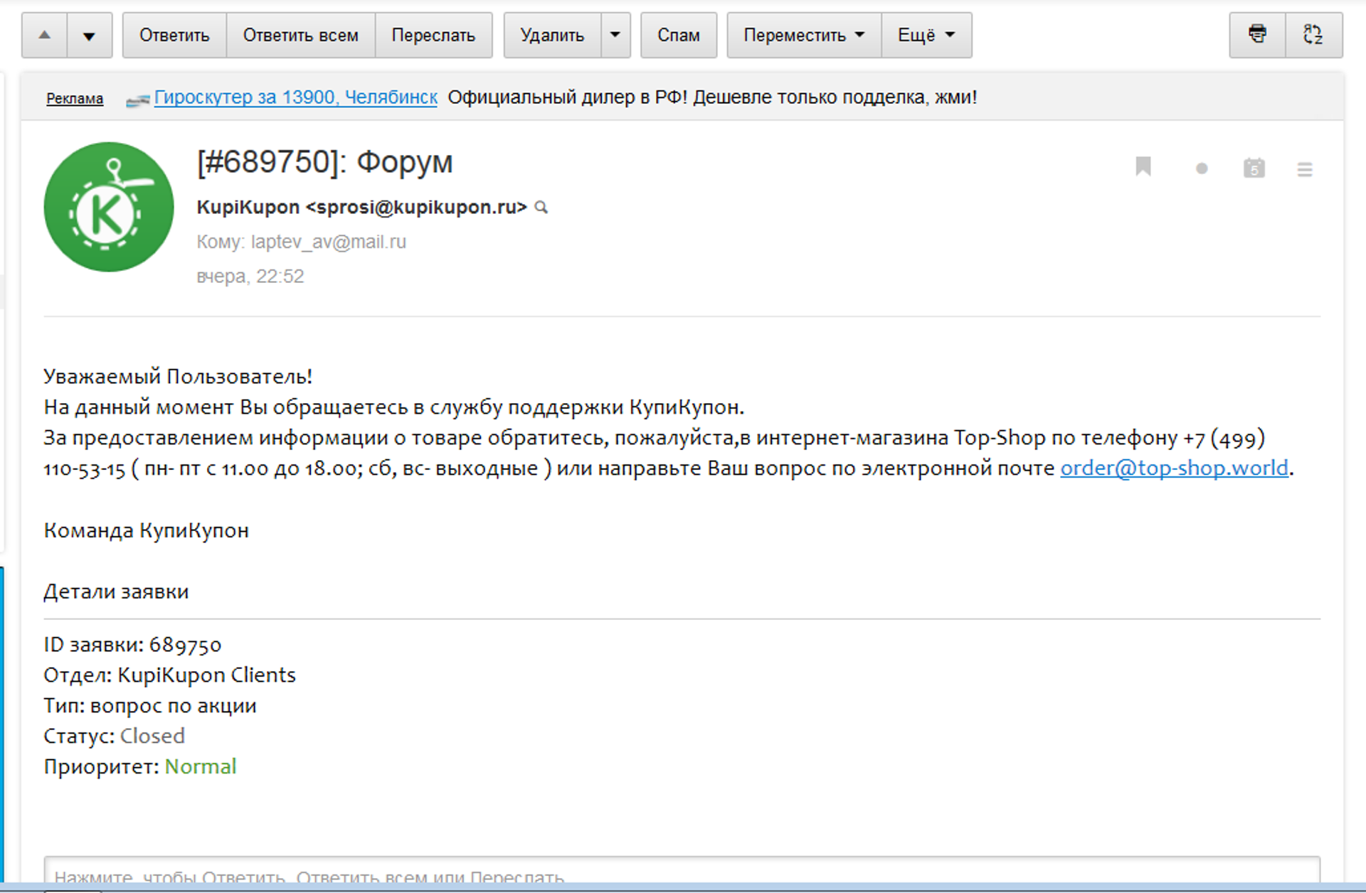Flag message with bookmark icon
The width and height of the screenshot is (1366, 893).
point(1143,166)
